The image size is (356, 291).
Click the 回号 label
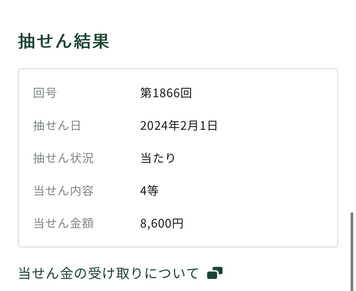tap(45, 93)
